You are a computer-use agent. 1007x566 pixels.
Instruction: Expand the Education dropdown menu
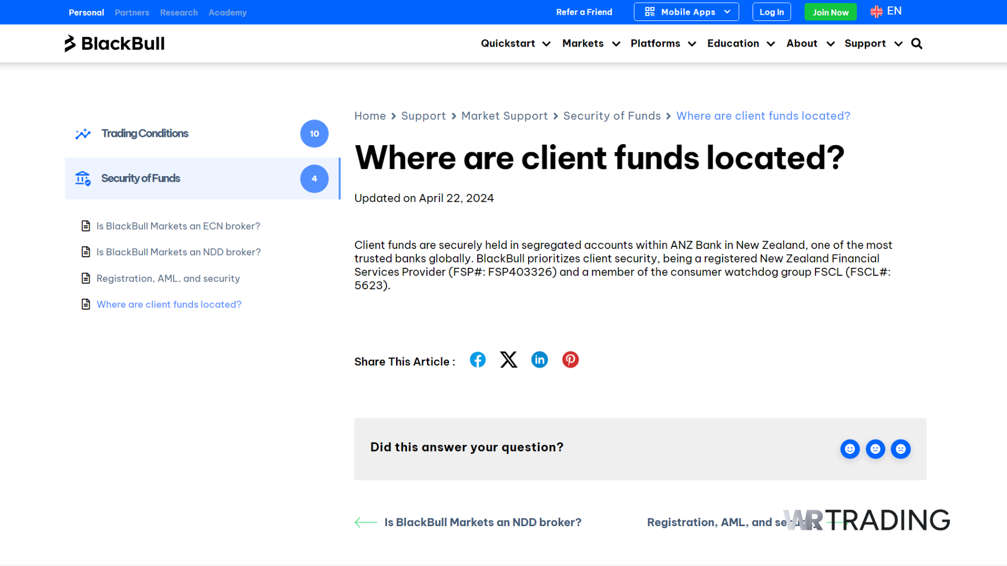(x=741, y=43)
